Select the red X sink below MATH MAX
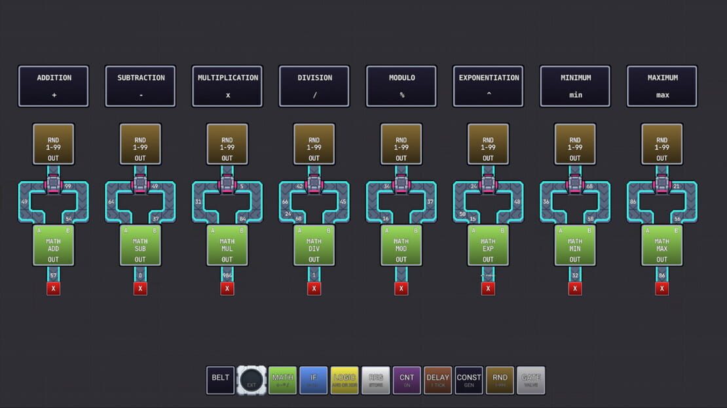The image size is (727, 408). (x=662, y=288)
